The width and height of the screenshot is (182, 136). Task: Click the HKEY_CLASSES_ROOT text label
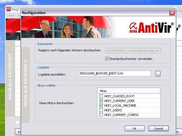pos(119,96)
